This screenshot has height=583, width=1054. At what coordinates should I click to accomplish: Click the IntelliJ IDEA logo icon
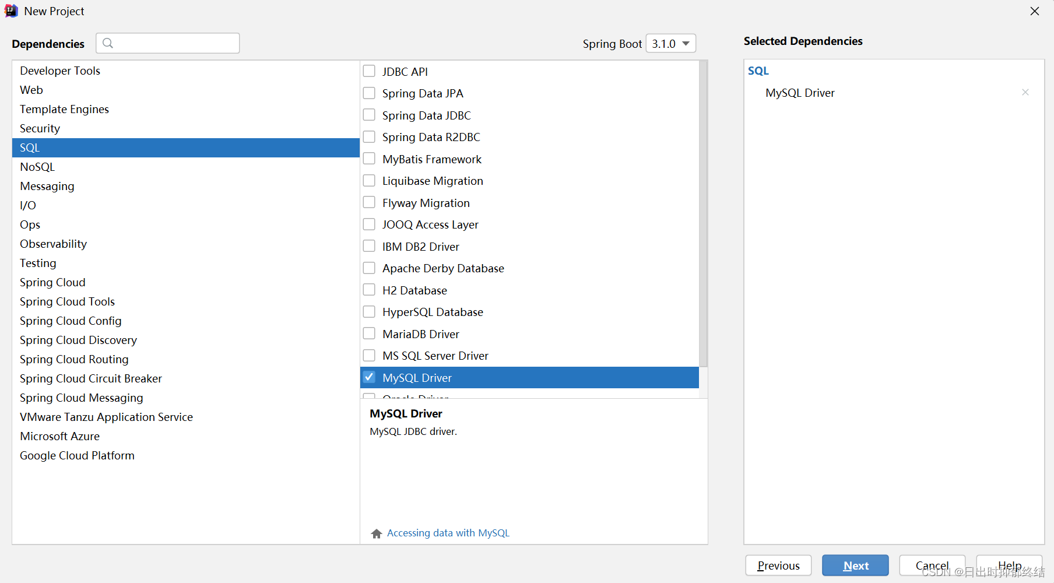11,11
